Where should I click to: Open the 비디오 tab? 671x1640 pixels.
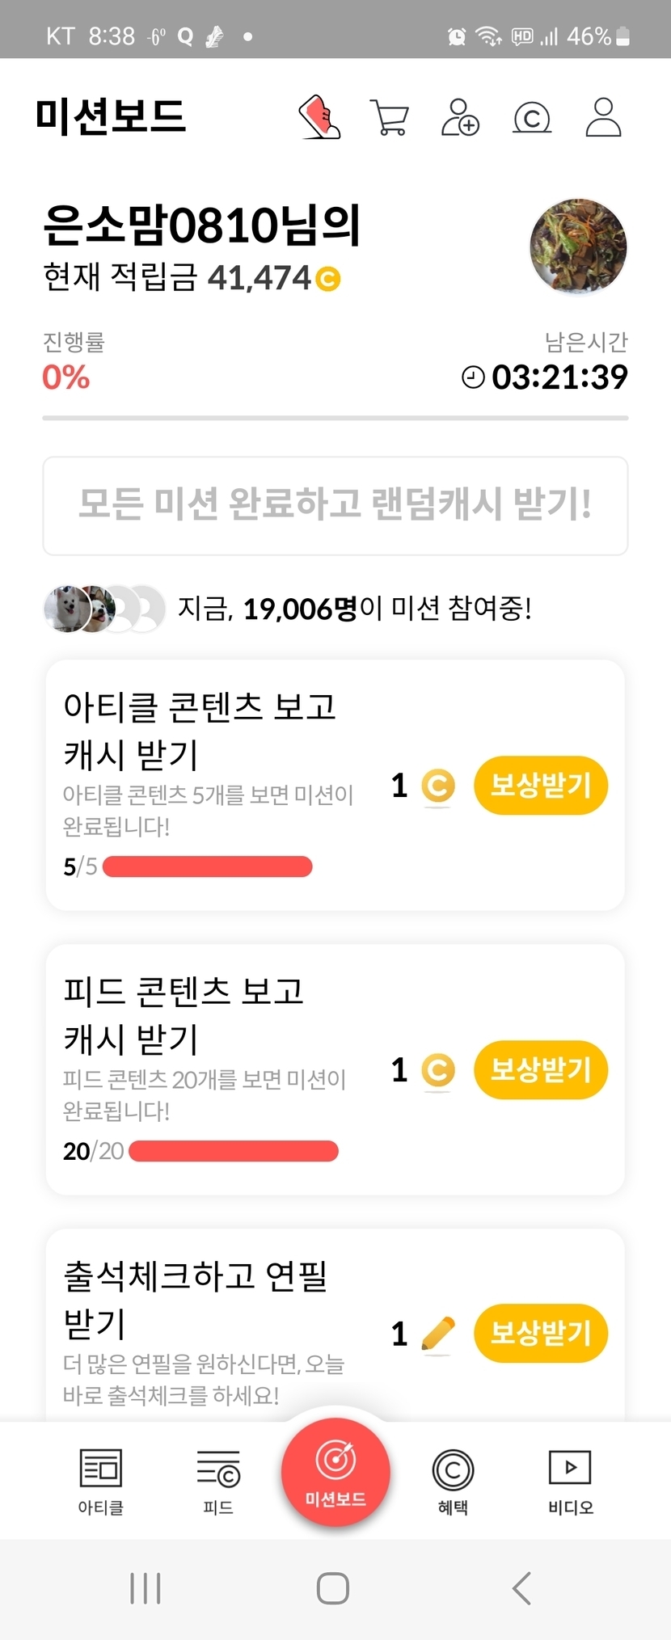[x=570, y=1481]
